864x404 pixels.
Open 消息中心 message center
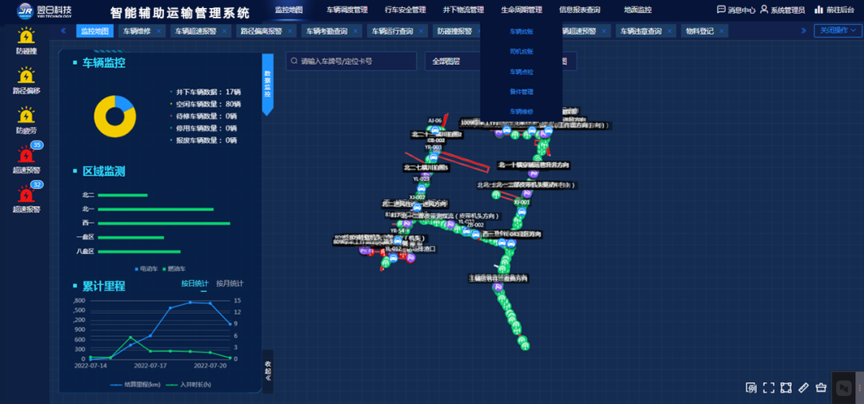pyautogui.click(x=736, y=10)
